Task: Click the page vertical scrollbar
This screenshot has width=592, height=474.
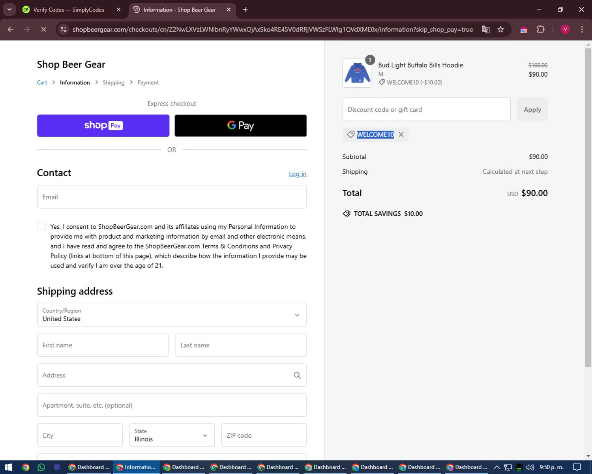Action: coord(588,207)
